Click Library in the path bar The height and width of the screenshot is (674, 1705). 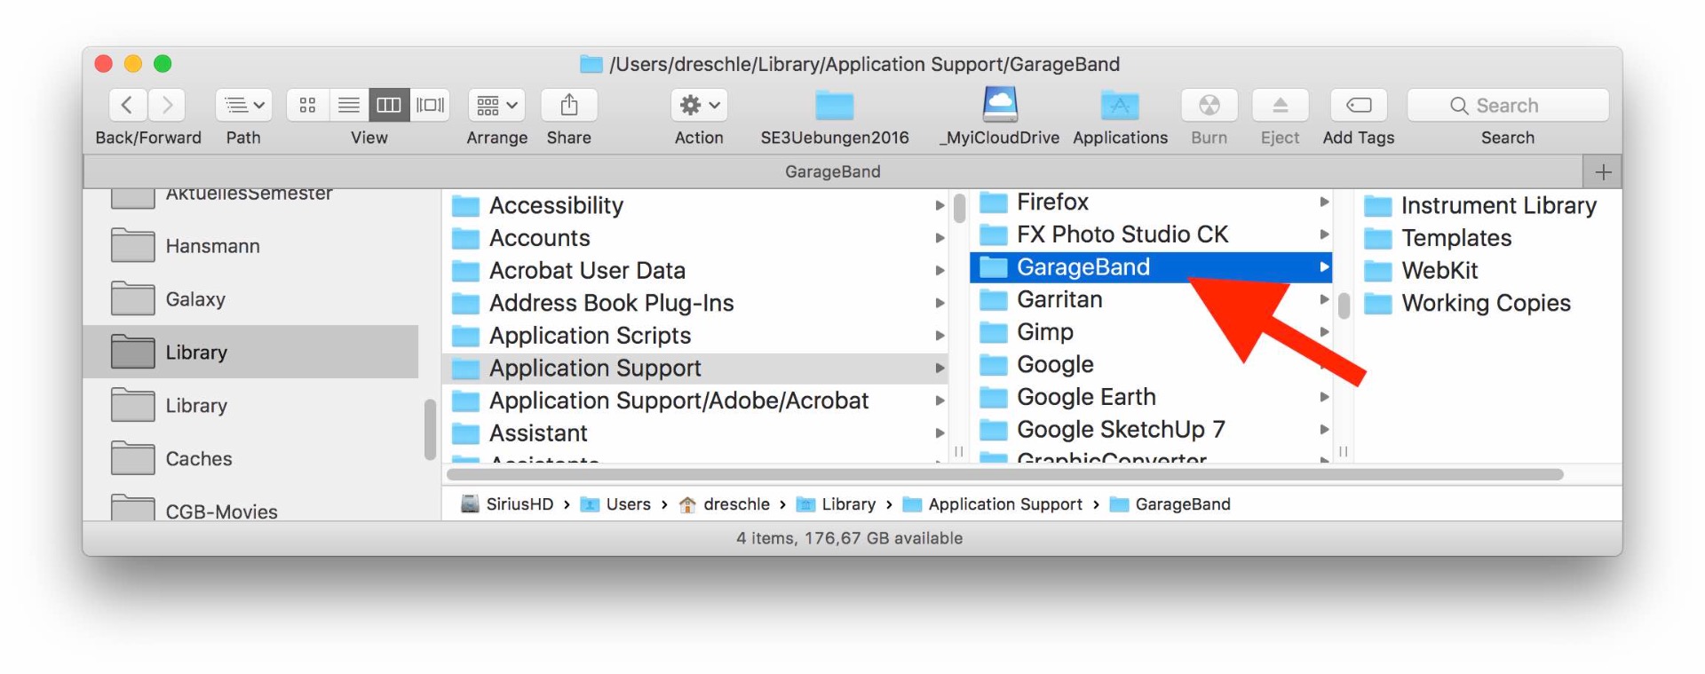836,504
